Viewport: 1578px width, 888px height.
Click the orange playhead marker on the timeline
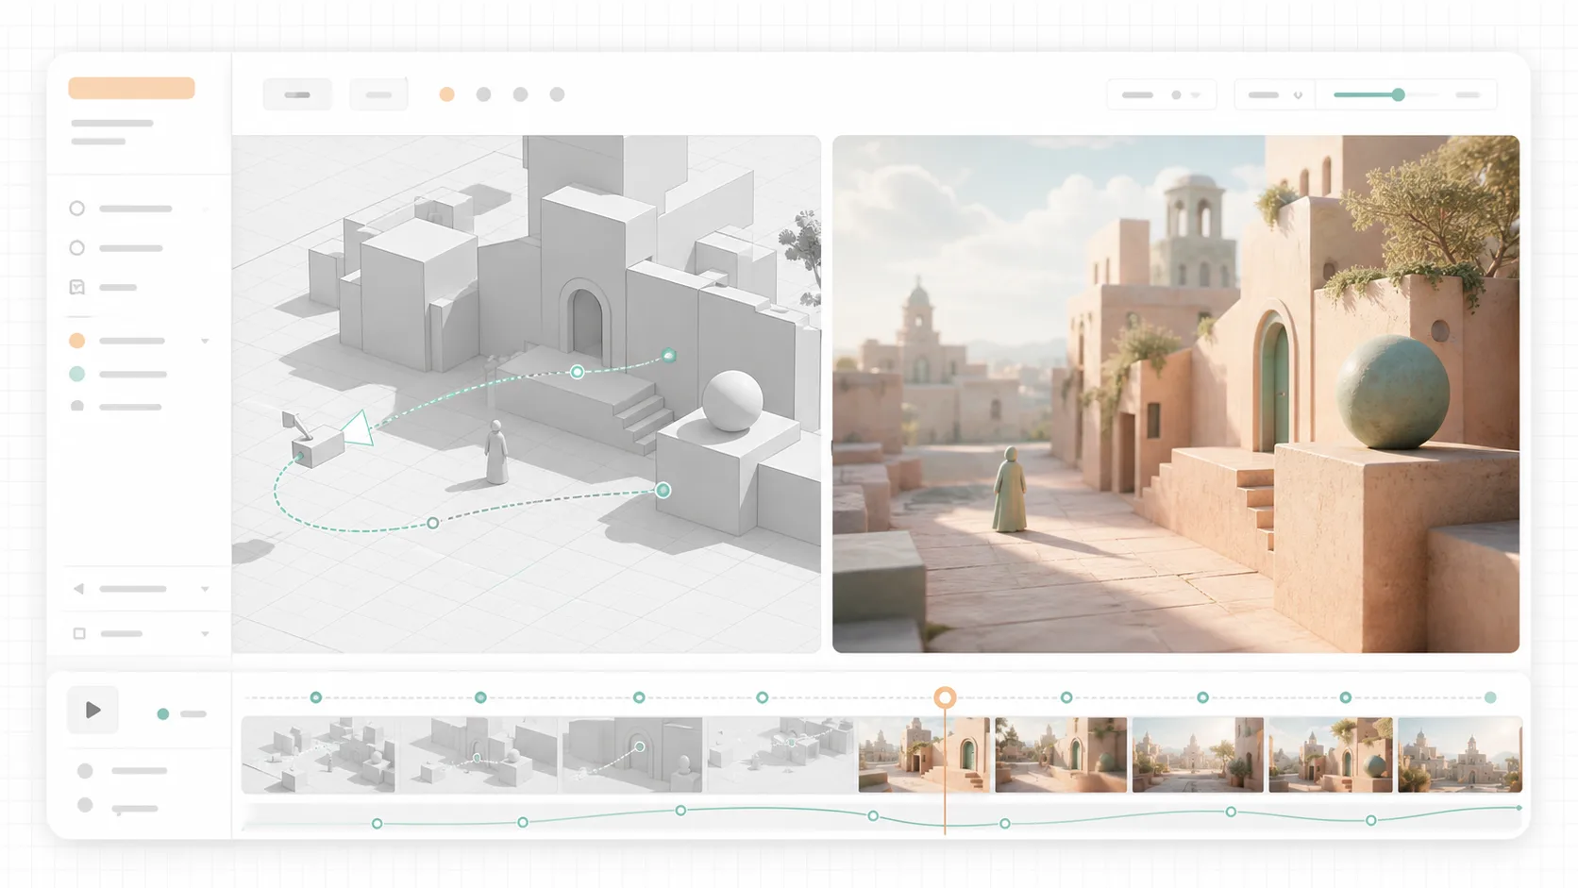click(945, 697)
